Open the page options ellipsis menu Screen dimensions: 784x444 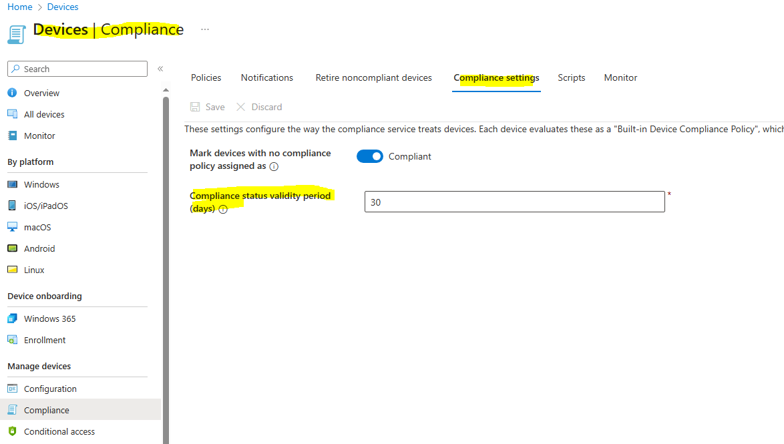(204, 28)
